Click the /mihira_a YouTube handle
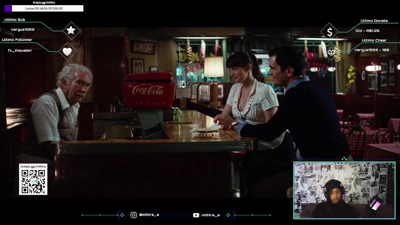 210,215
